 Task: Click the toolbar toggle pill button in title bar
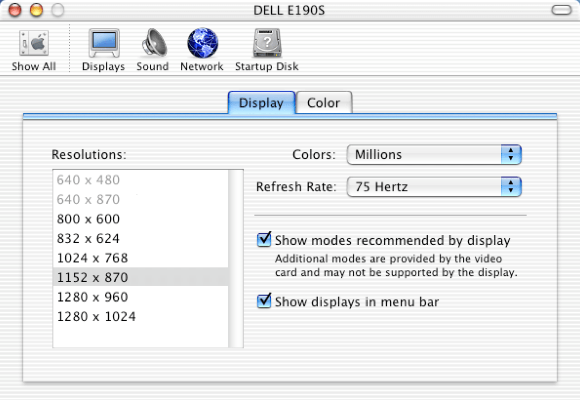tap(561, 10)
